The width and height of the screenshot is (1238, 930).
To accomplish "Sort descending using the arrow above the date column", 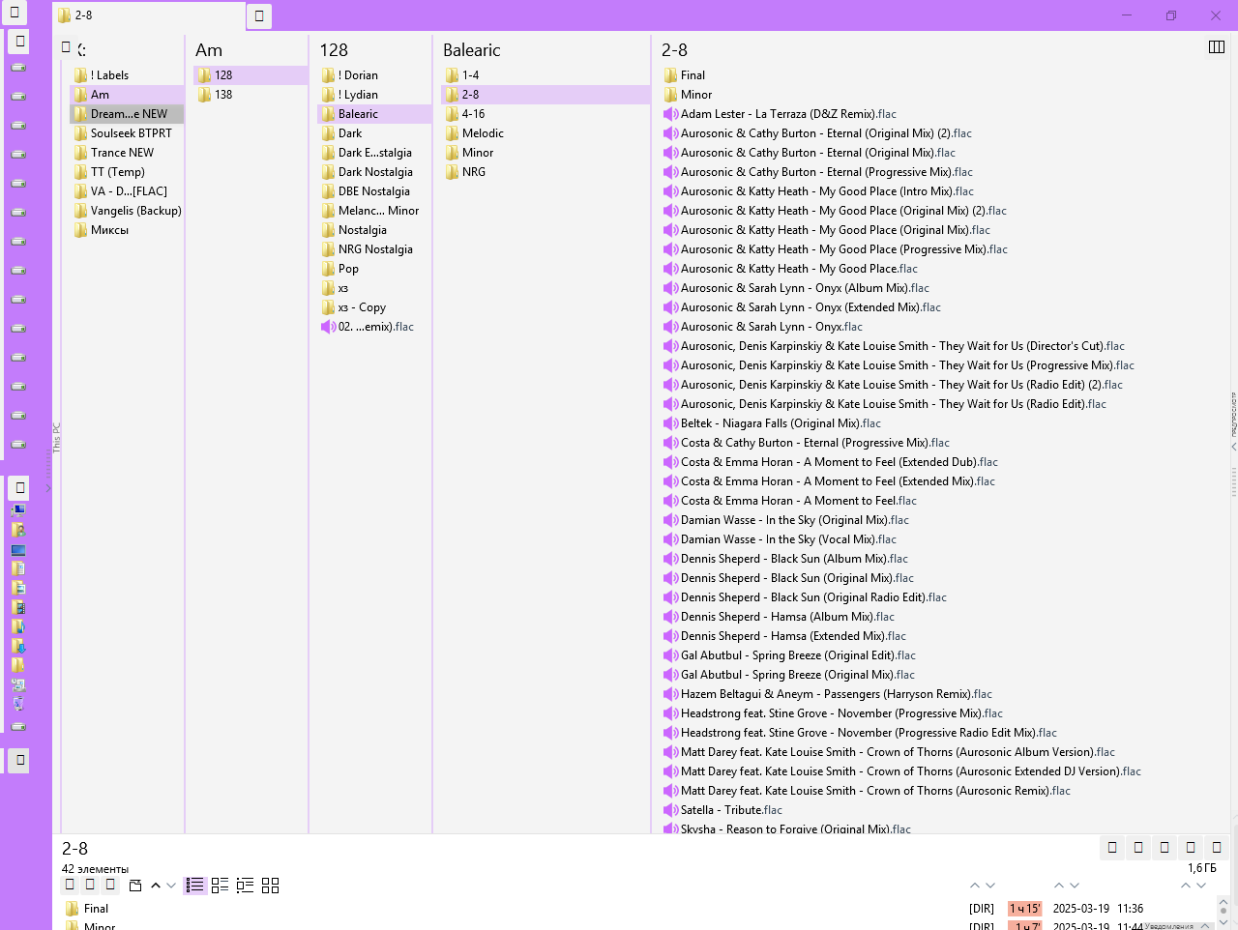I will click(1075, 885).
